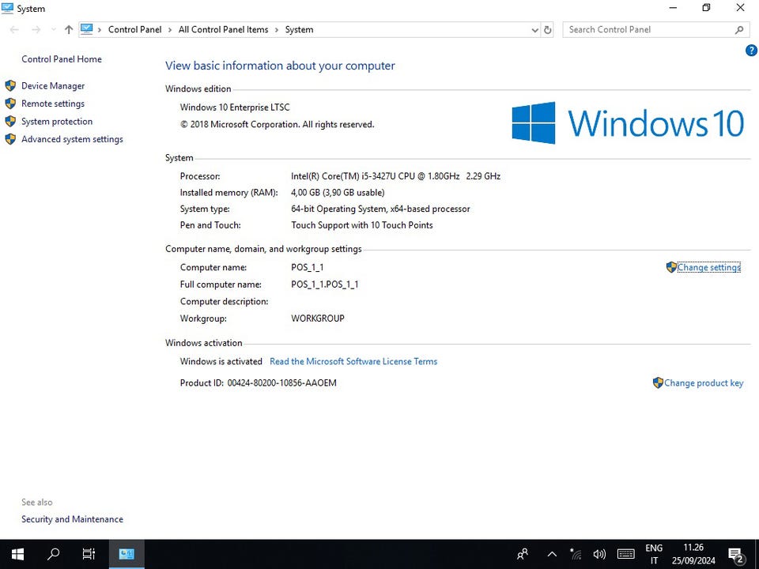Click the computer icon in address bar
The height and width of the screenshot is (569, 759).
(x=87, y=29)
